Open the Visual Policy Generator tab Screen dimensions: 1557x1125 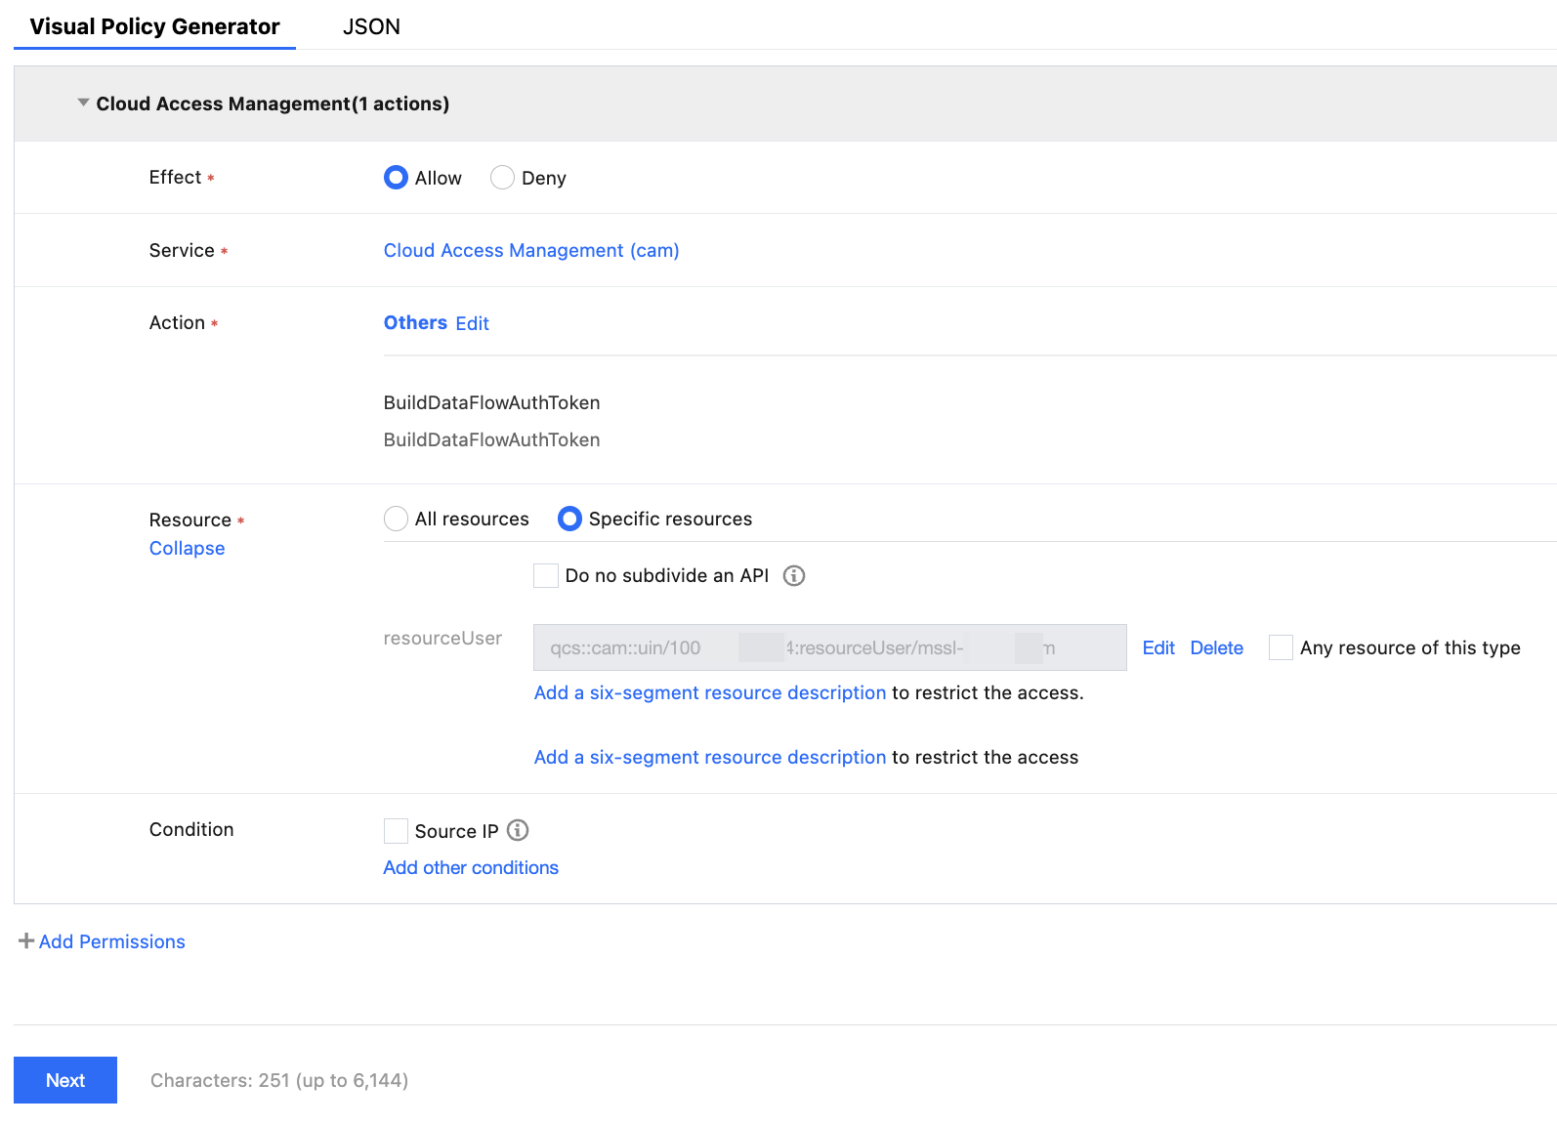tap(154, 26)
